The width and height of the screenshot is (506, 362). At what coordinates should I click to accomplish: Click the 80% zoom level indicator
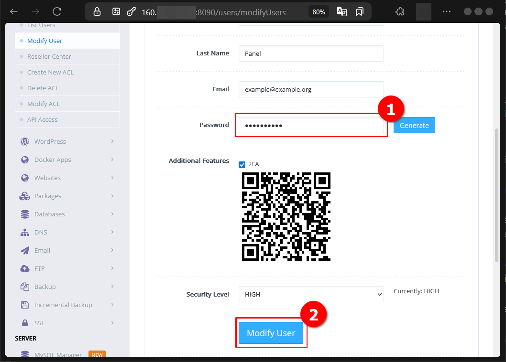(319, 12)
